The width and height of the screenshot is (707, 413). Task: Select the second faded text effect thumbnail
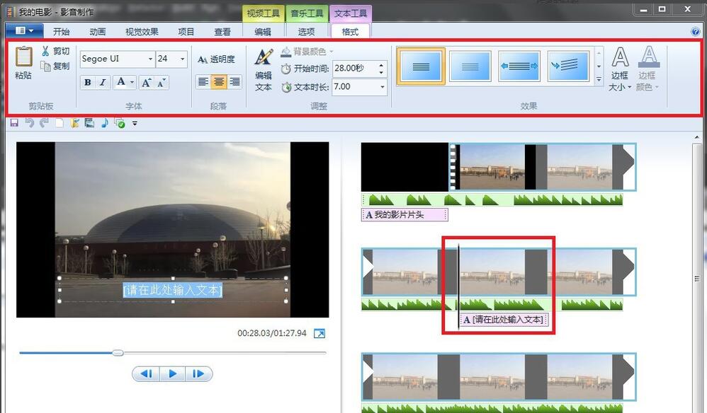[470, 66]
